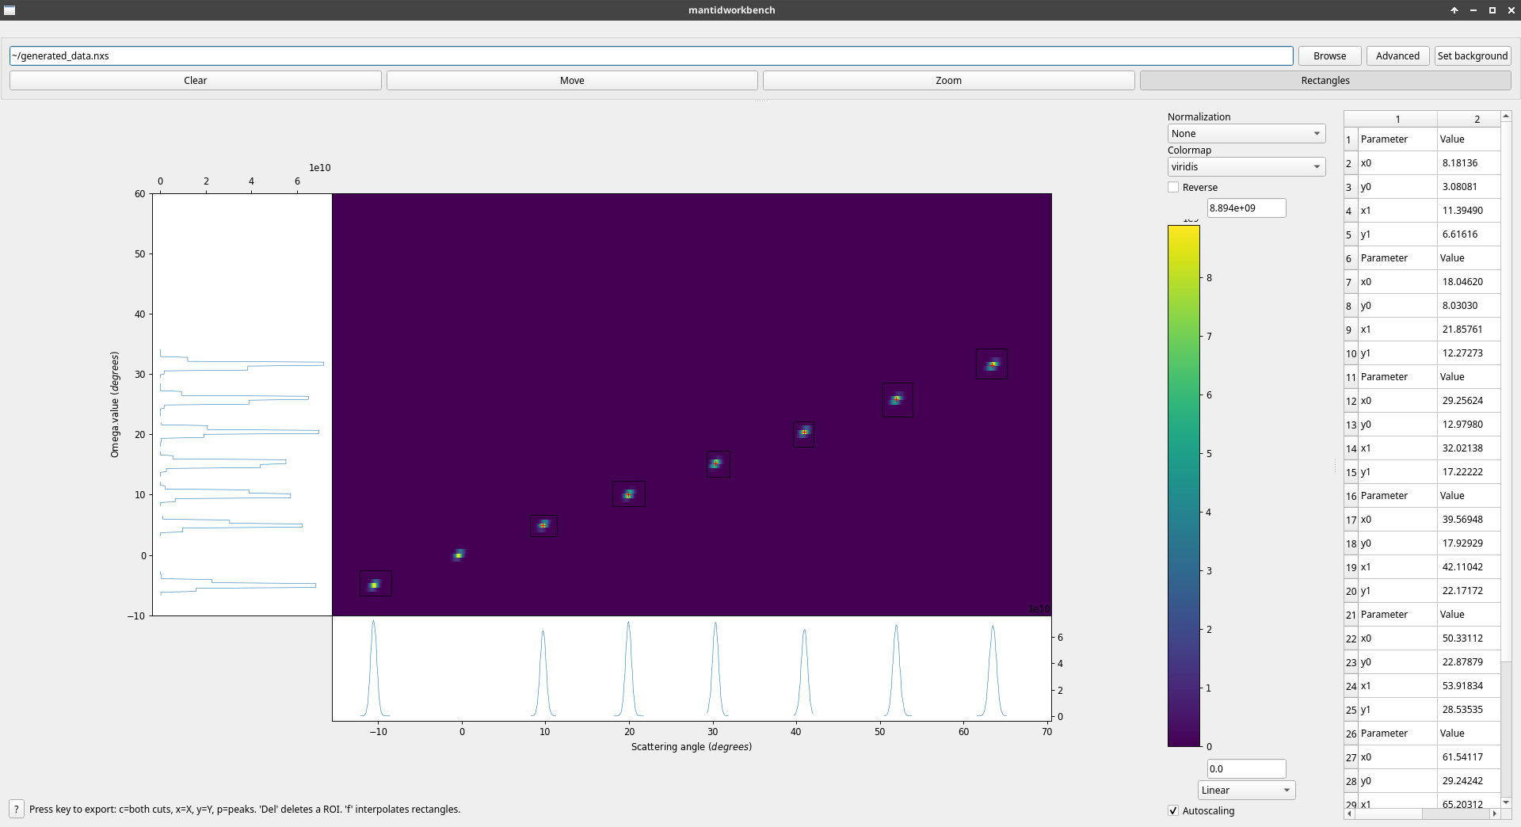The width and height of the screenshot is (1521, 827).
Task: Maximize the mantidworkbench window
Action: coord(1492,10)
